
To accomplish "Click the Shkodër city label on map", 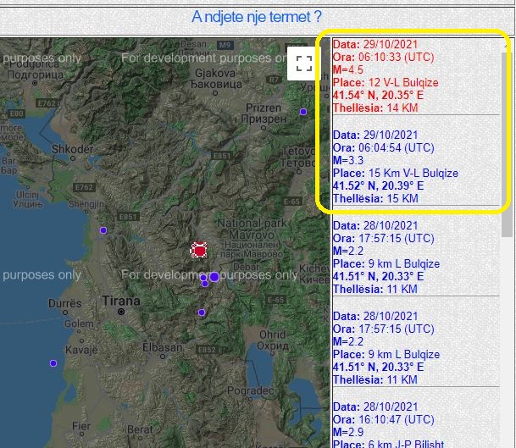I will [71, 148].
